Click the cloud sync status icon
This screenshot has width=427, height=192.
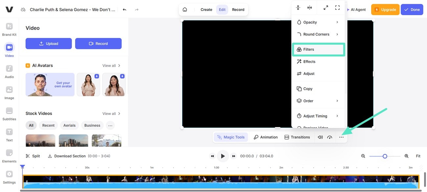[23, 10]
